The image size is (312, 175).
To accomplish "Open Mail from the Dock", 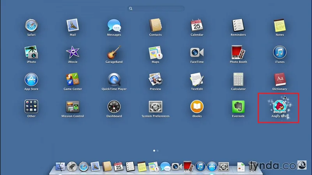I will (x=95, y=167).
